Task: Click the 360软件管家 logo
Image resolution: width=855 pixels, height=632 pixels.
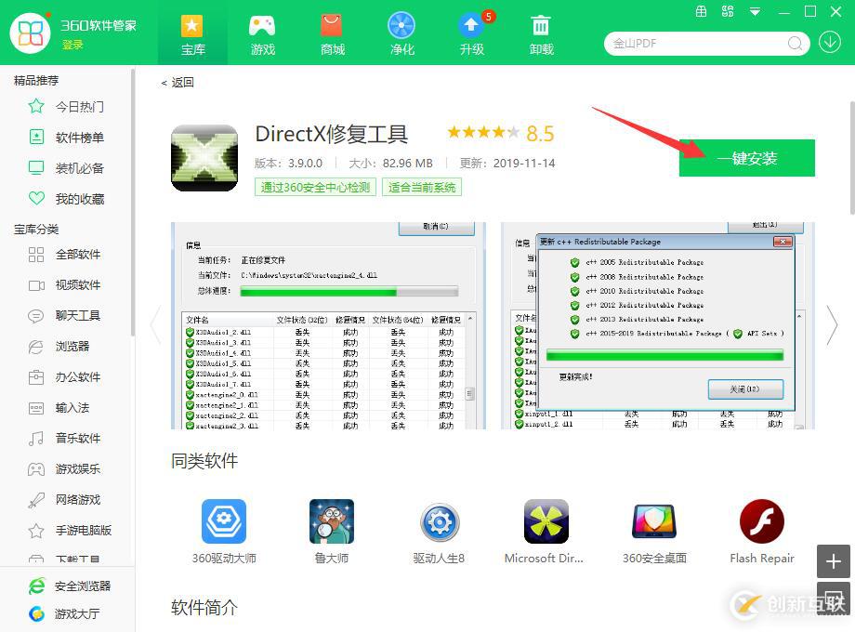Action: pyautogui.click(x=30, y=33)
